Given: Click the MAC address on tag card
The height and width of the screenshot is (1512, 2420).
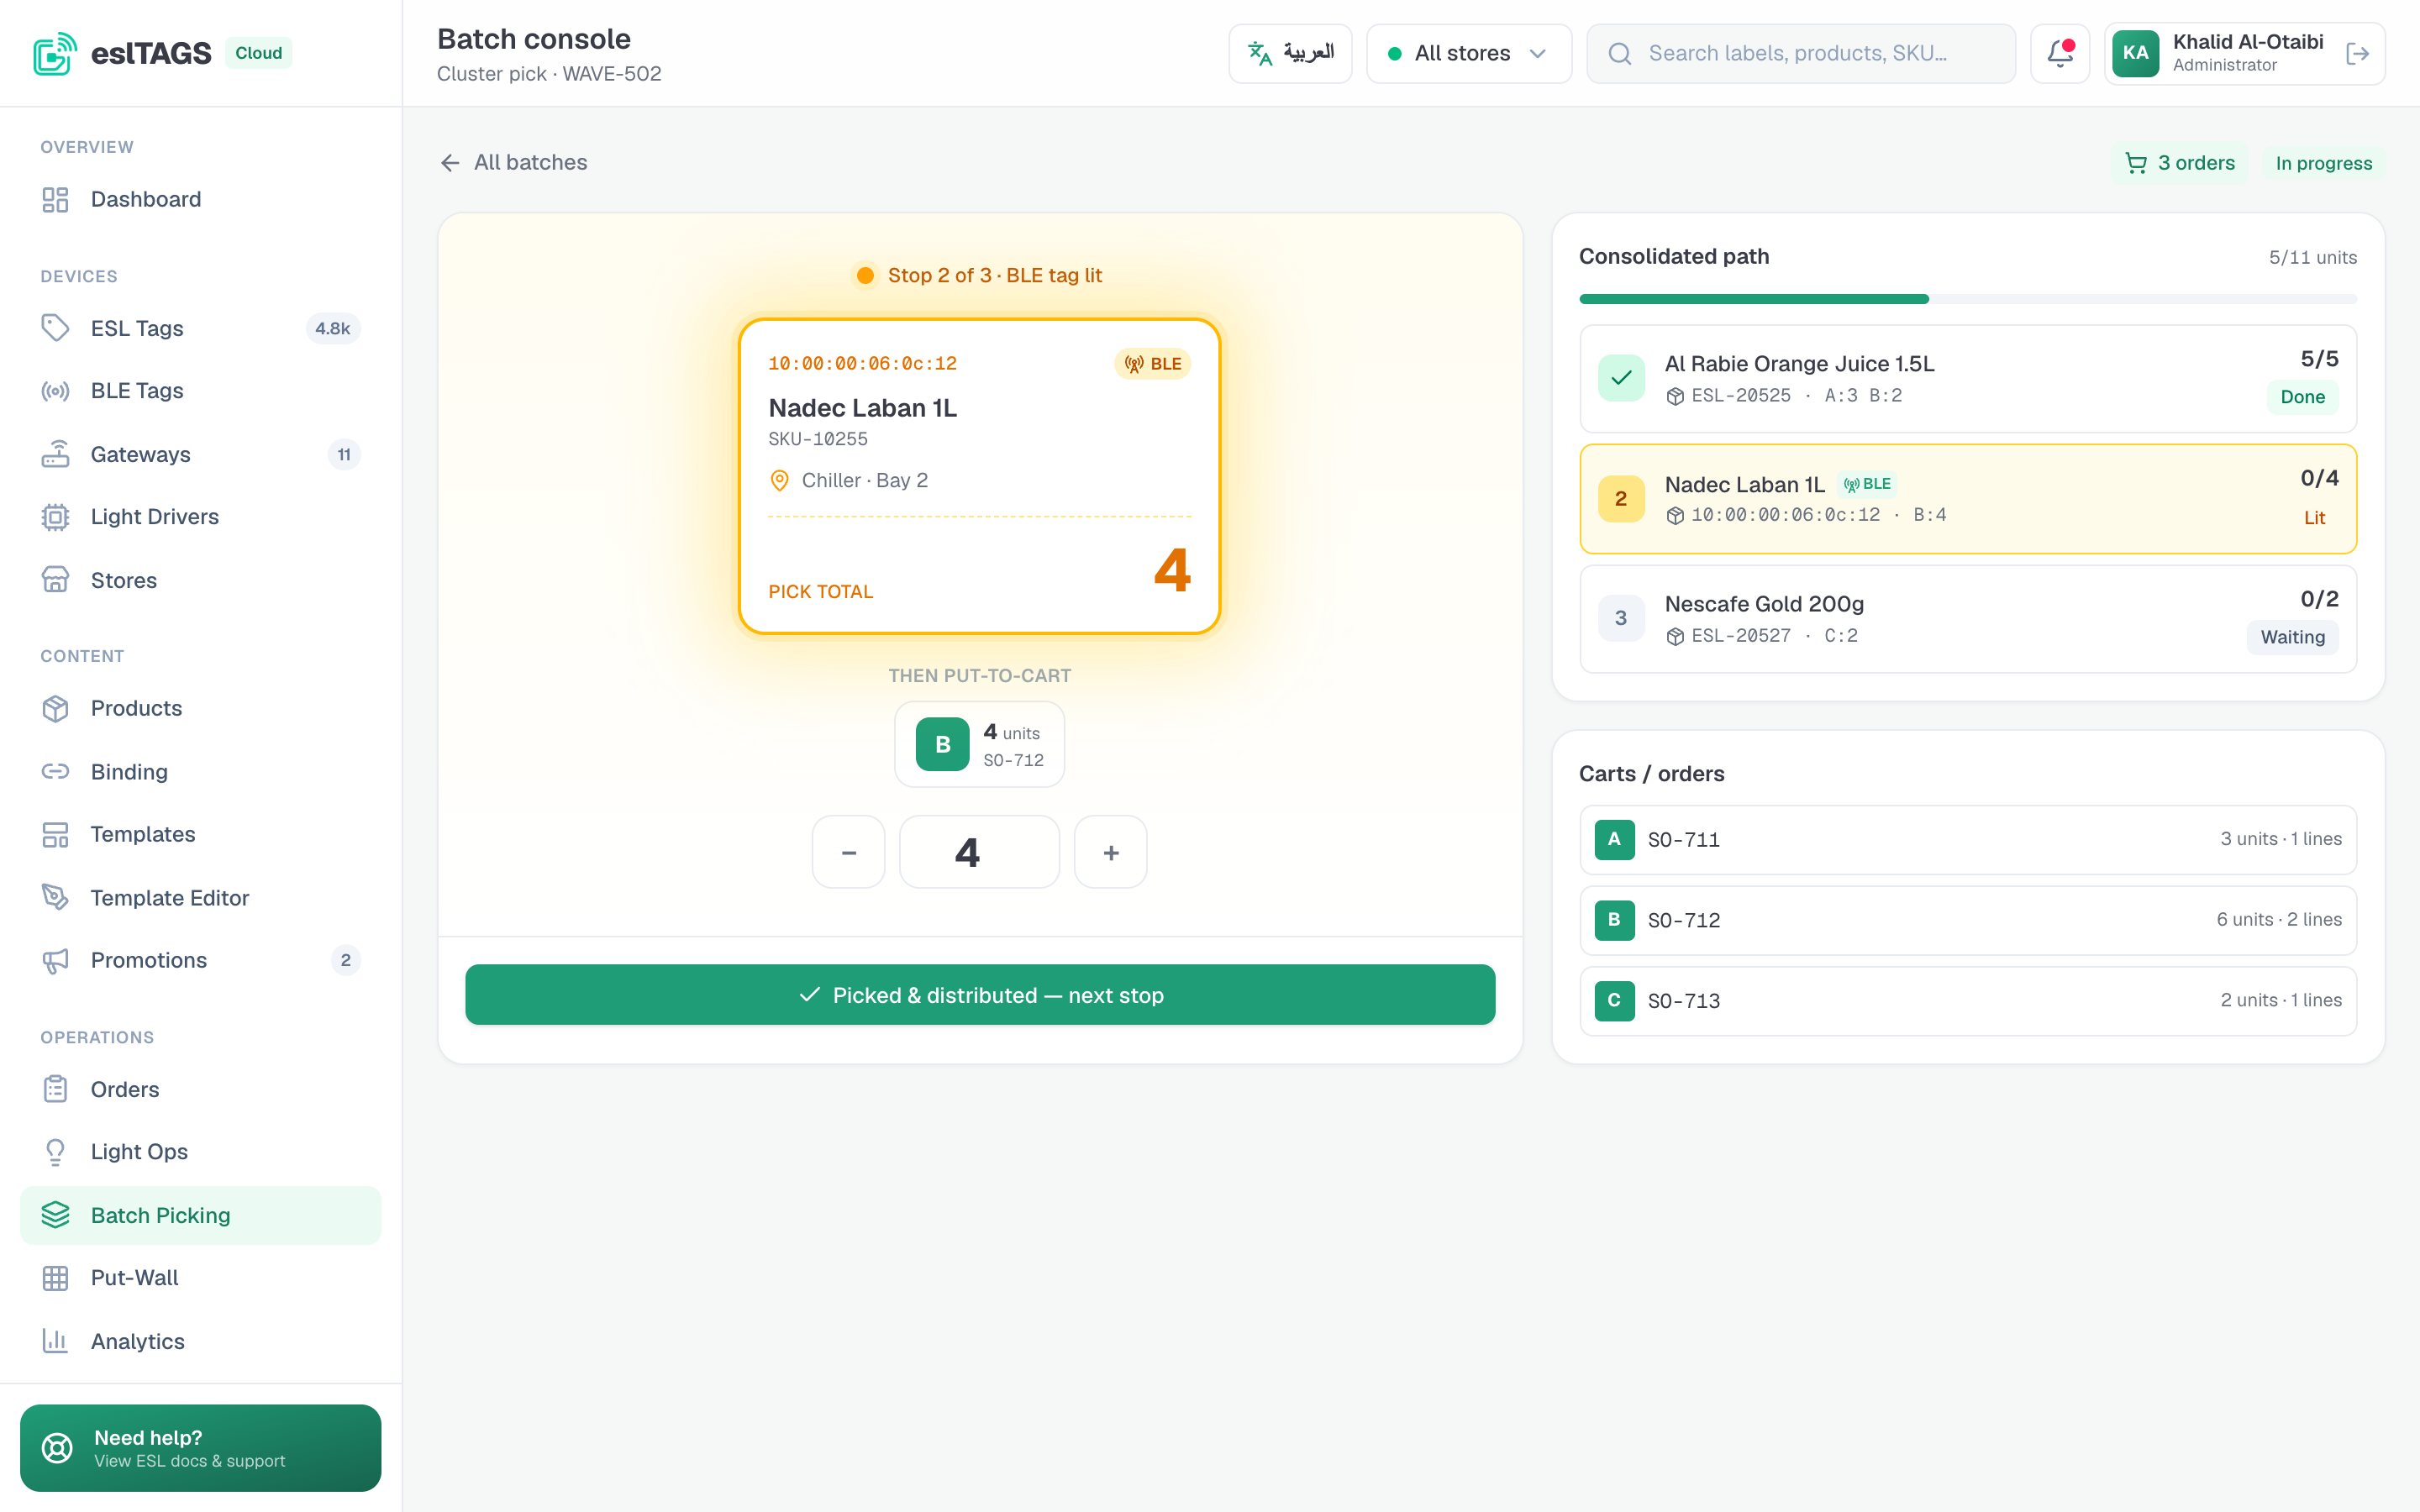Looking at the screenshot, I should (862, 364).
